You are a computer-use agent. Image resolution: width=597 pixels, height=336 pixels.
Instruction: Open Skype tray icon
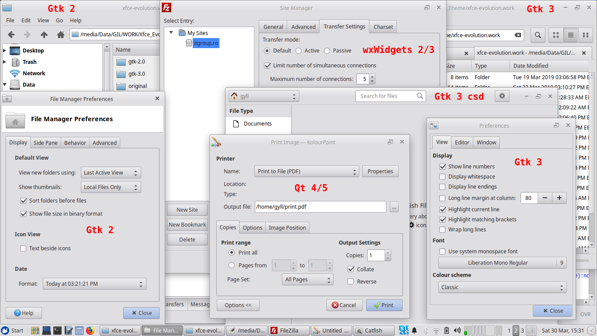404,330
